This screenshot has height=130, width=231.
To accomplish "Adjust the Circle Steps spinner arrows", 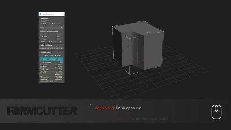I will pos(62,36).
